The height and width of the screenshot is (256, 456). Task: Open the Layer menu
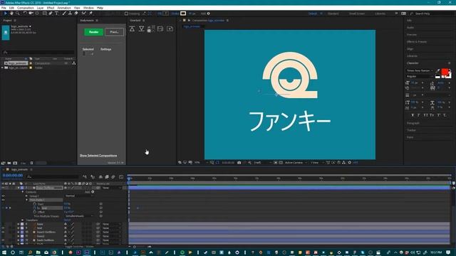[x=41, y=8]
